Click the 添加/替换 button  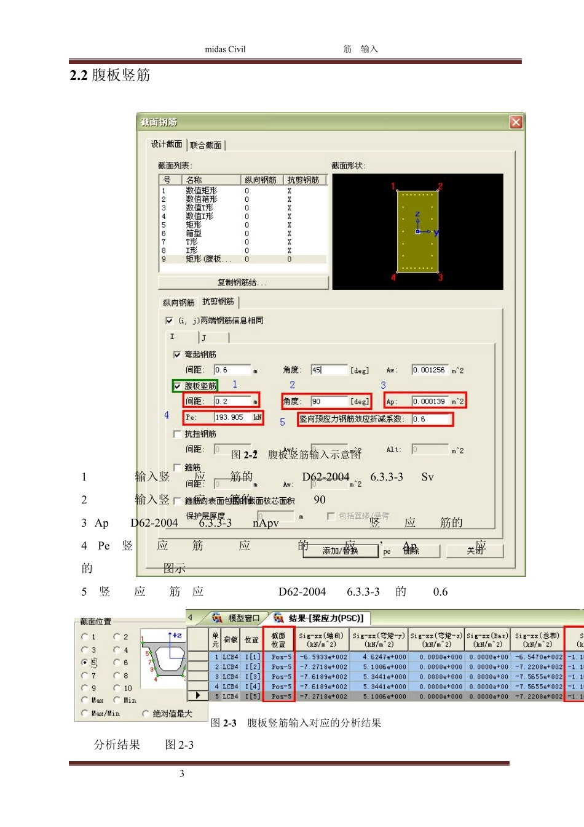pos(340,551)
